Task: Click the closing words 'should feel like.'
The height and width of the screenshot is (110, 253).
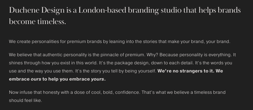Action: pyautogui.click(x=25, y=100)
